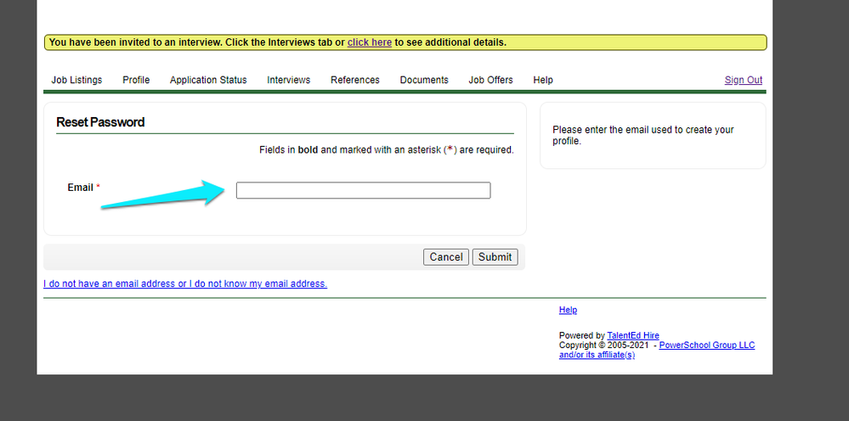Image resolution: width=849 pixels, height=421 pixels.
Task: Click Help in the navigation bar
Action: click(543, 80)
